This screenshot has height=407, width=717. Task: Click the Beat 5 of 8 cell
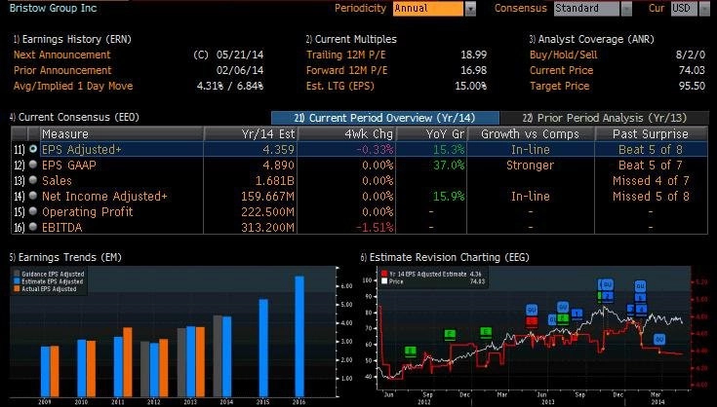tap(651, 149)
